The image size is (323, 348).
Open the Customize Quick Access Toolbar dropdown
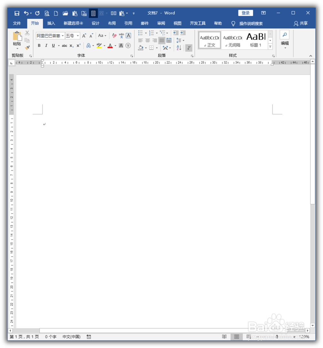tap(133, 13)
